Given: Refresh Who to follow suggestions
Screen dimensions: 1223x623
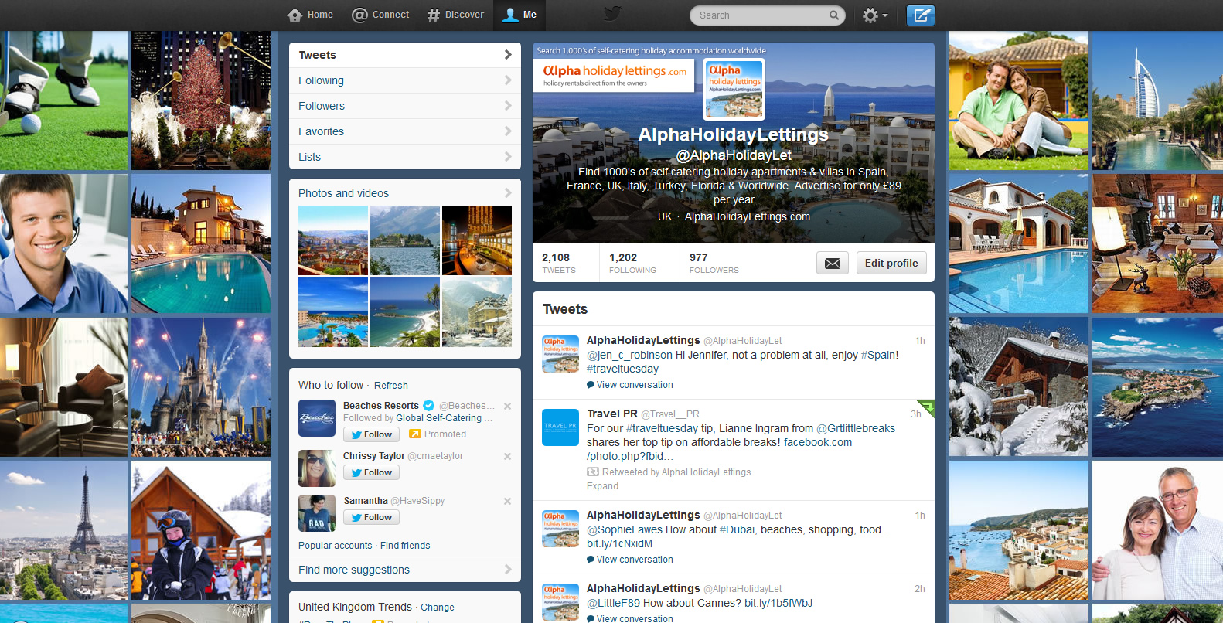Looking at the screenshot, I should coord(391,386).
